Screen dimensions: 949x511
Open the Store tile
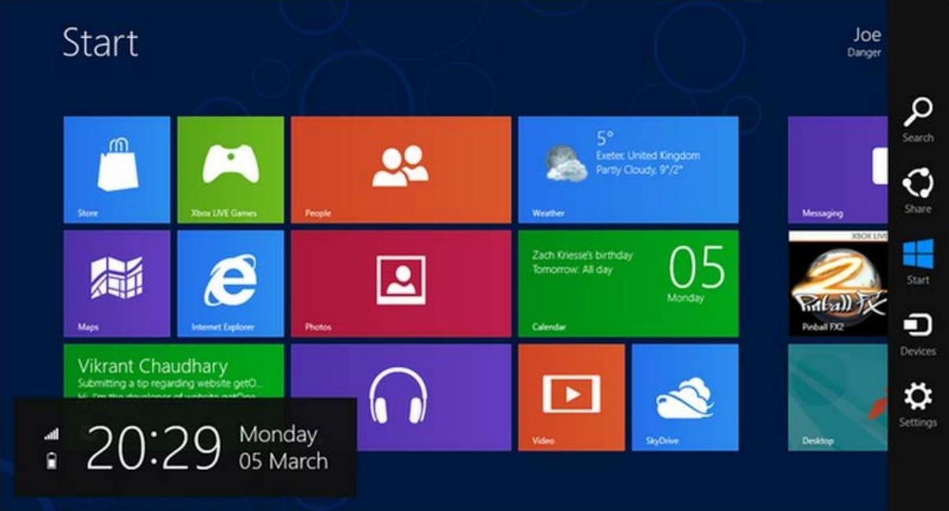(117, 169)
